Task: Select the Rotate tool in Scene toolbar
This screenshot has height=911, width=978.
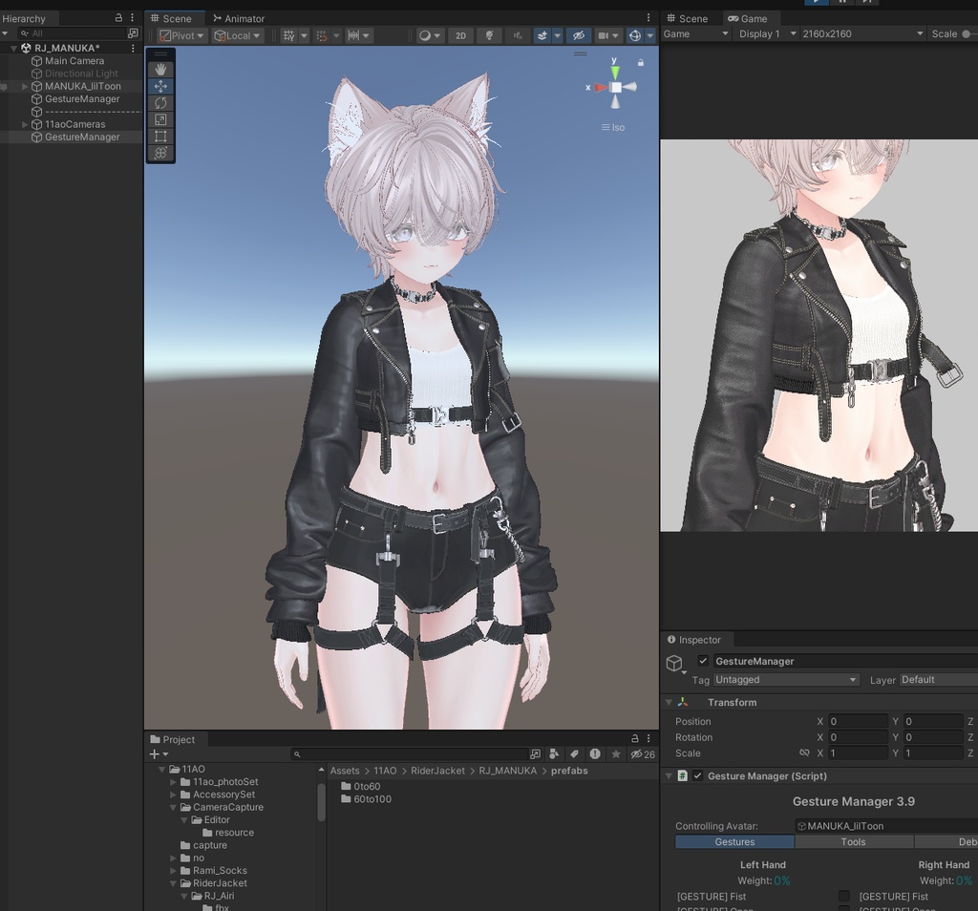Action: point(160,103)
